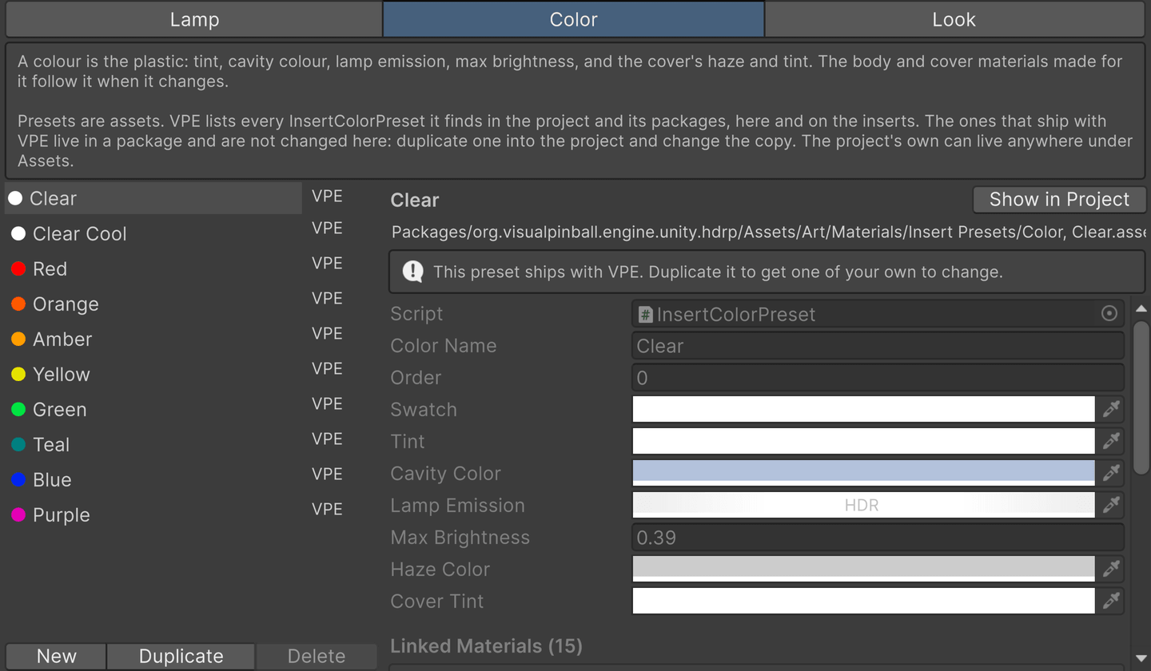Click the Show in Project button

tap(1059, 200)
